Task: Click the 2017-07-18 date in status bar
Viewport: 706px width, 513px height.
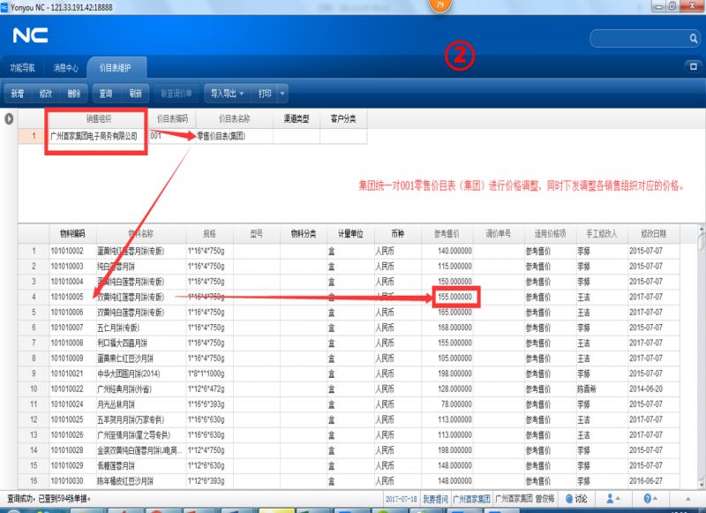Action: [x=401, y=499]
